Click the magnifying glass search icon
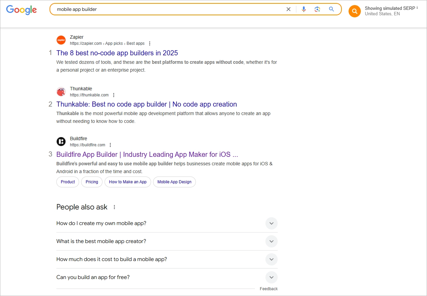 coord(331,9)
